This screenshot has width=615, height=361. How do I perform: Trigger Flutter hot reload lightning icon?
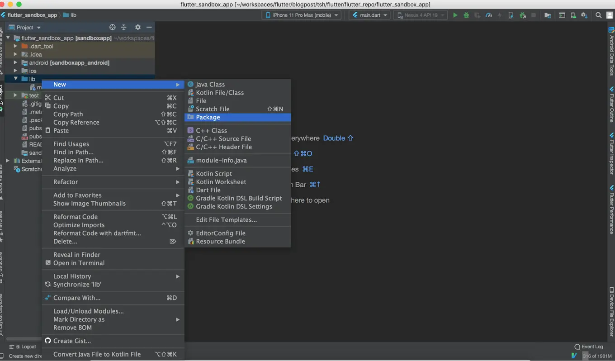coord(500,15)
